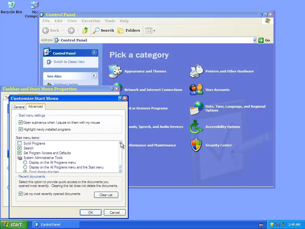Collapse the Control Panel sidebar section
This screenshot has height=229, width=305.
94,53
